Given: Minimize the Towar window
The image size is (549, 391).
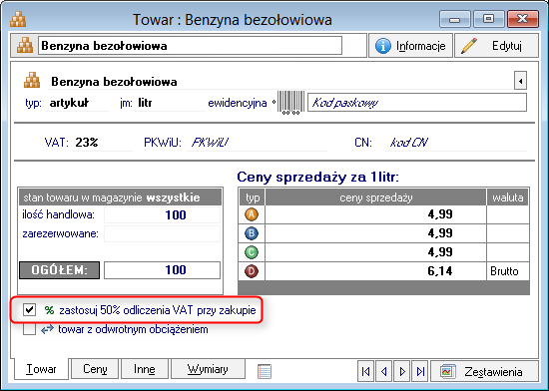Looking at the screenshot, I should (x=455, y=19).
